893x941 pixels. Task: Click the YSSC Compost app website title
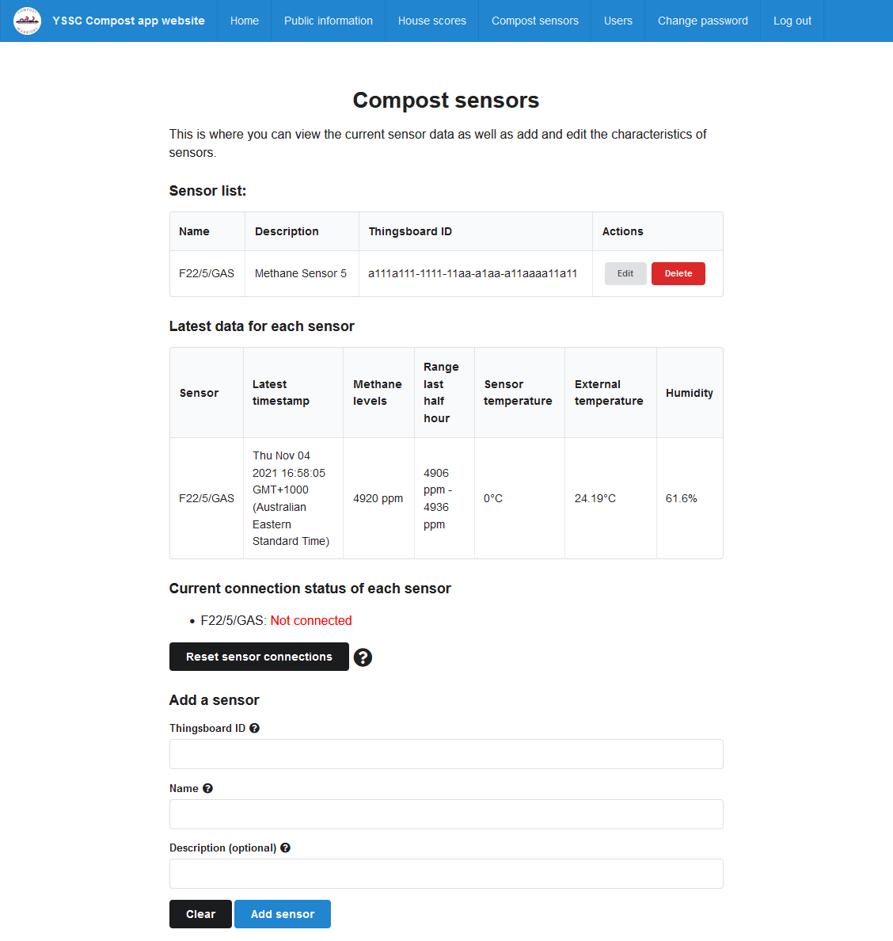click(128, 21)
